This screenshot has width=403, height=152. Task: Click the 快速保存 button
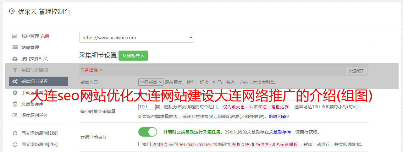[356, 71]
